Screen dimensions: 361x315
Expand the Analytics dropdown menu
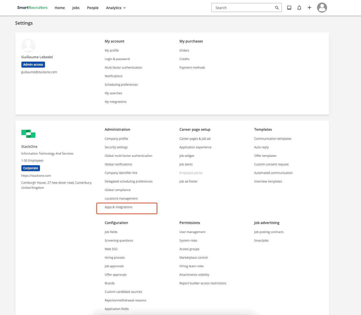tap(116, 8)
